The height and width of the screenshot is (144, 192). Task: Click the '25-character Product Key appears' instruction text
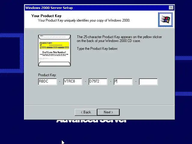[119, 39]
